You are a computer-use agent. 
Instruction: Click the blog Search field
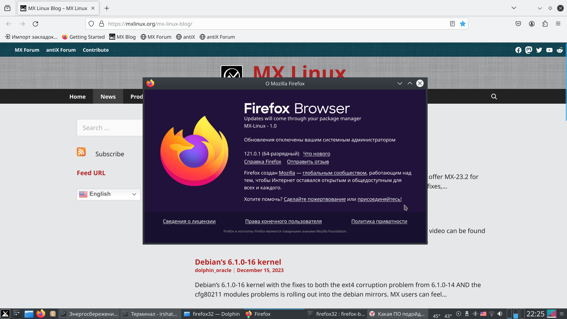tap(110, 128)
